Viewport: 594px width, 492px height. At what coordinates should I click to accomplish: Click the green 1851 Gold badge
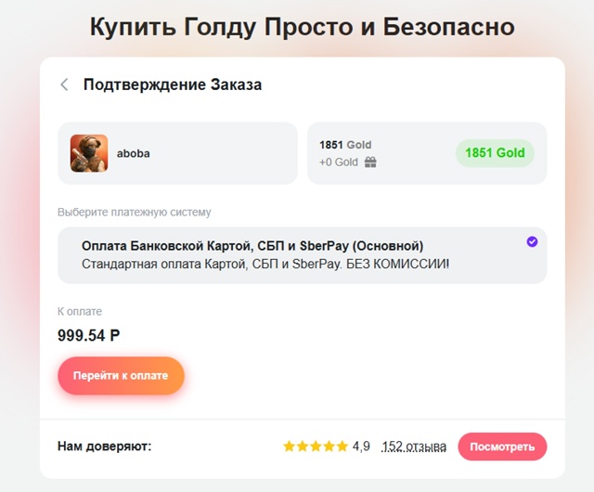pos(495,153)
